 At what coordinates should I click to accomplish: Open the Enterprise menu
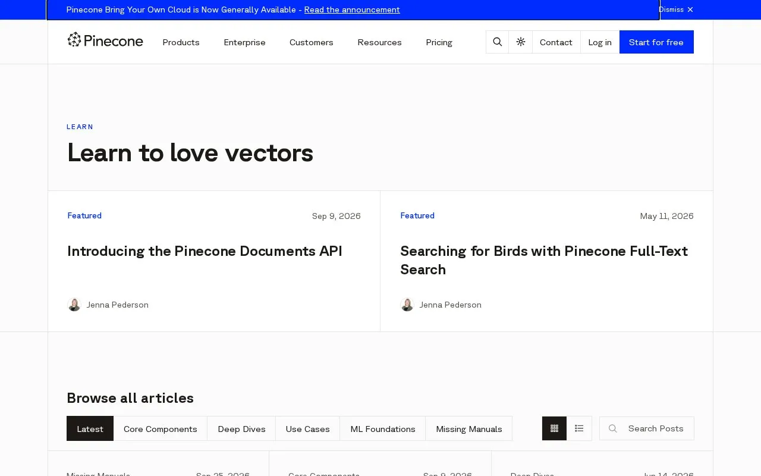tap(244, 42)
